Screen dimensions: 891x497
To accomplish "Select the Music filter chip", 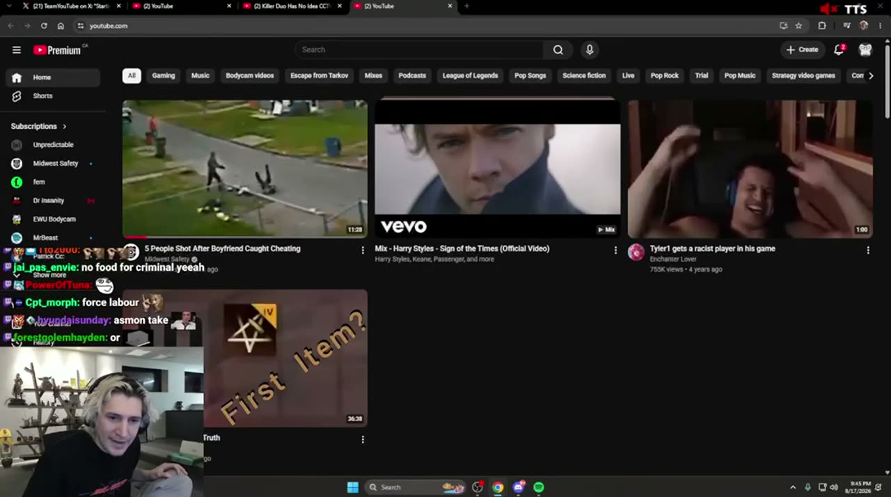I will coord(200,76).
